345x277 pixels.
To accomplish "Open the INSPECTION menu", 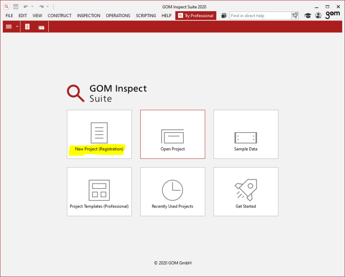I will [x=88, y=16].
